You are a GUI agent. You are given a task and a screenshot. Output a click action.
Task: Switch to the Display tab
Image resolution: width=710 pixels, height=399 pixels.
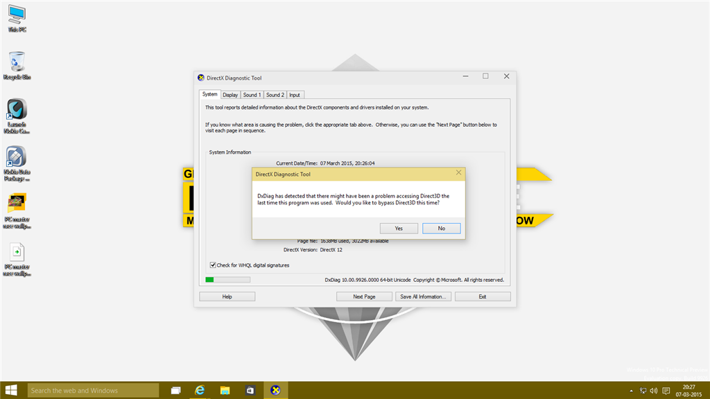click(x=230, y=95)
